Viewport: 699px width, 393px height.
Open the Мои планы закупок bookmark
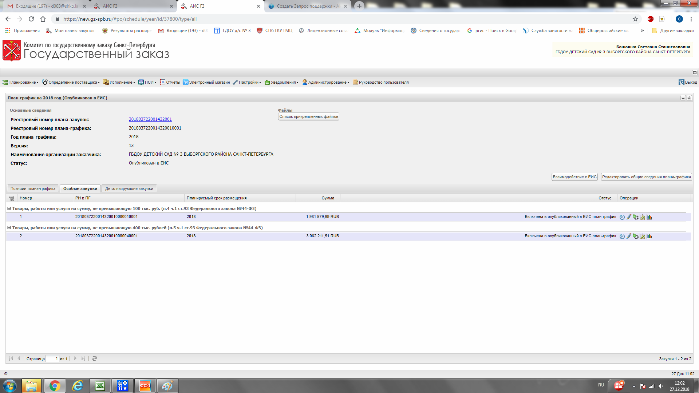[x=70, y=31]
